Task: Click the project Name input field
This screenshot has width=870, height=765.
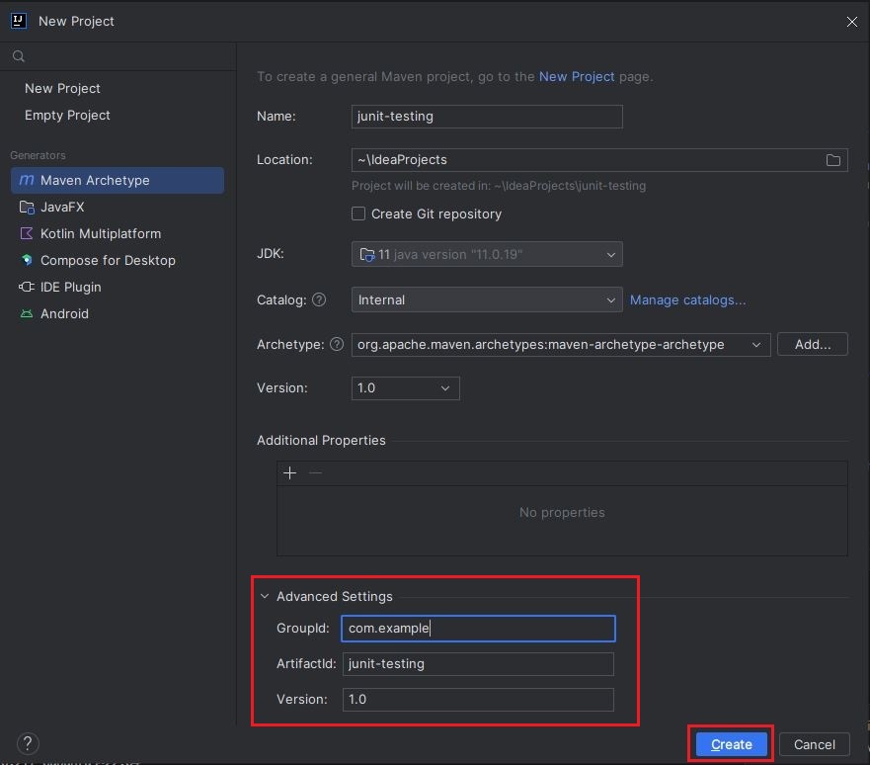Action: pos(487,117)
